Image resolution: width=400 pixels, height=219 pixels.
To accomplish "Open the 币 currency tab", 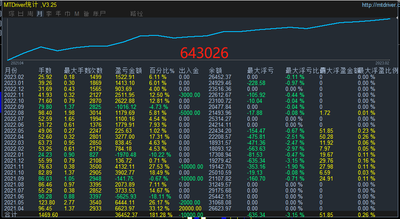I will (x=68, y=14).
